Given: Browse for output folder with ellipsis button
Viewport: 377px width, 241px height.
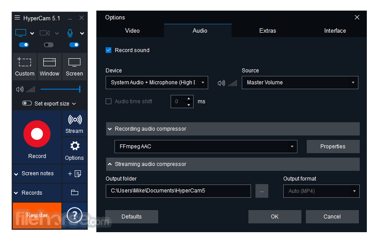Looking at the screenshot, I should click(x=262, y=191).
